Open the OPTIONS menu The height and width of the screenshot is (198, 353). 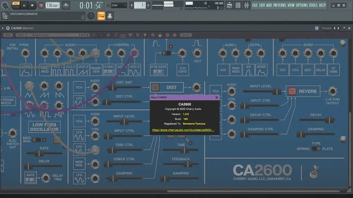(301, 5)
